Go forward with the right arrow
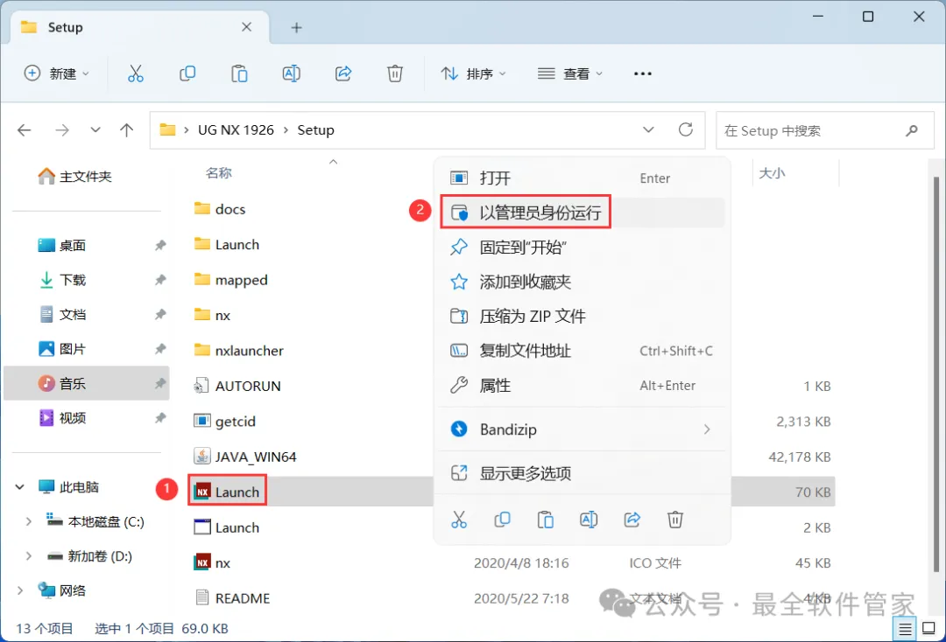This screenshot has height=642, width=946. click(x=61, y=130)
